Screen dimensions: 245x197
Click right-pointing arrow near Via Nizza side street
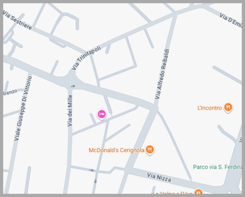tap(92, 170)
